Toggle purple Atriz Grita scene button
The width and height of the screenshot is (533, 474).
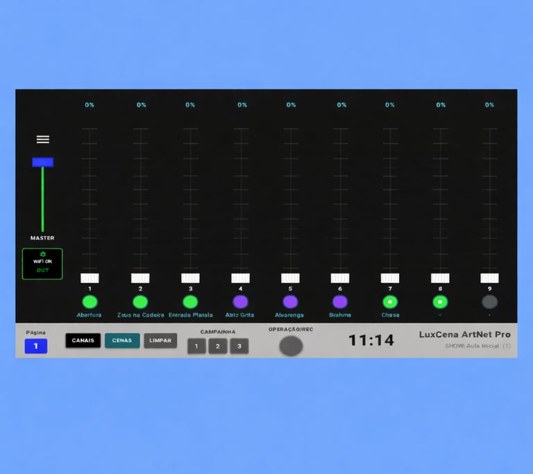click(x=240, y=302)
